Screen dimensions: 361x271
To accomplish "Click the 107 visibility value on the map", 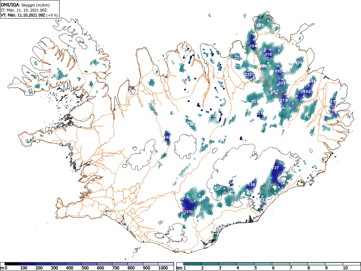I will tap(188, 211).
